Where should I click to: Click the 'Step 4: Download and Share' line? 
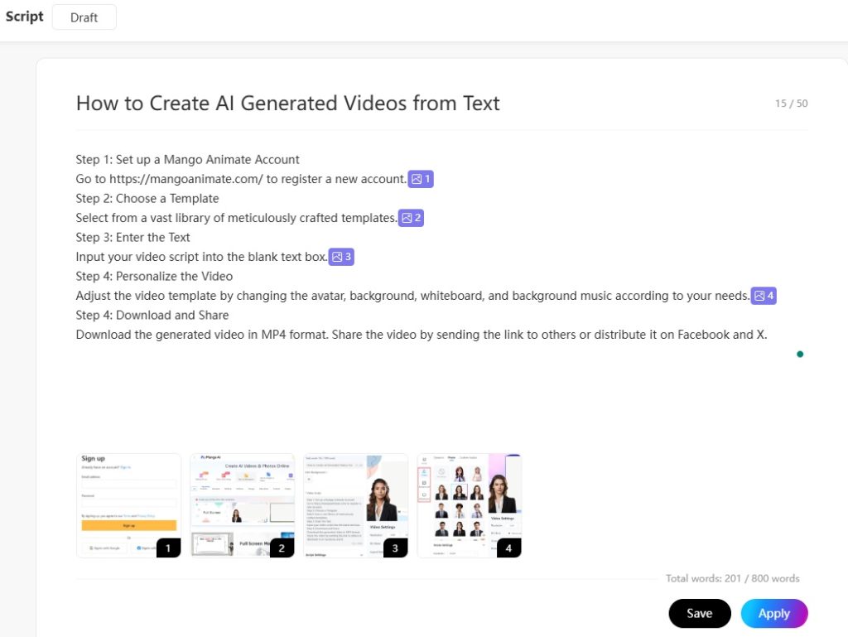(x=152, y=315)
